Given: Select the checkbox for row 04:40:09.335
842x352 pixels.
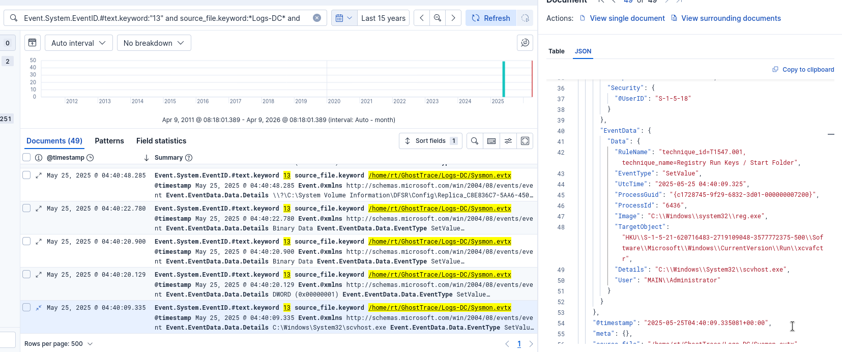Looking at the screenshot, I should [26, 307].
